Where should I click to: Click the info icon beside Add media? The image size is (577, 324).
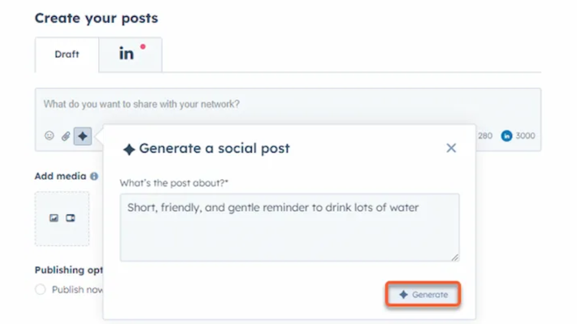click(x=94, y=176)
